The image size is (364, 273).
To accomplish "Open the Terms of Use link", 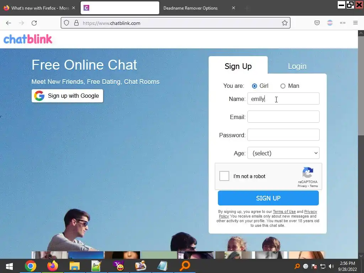I will [284, 212].
